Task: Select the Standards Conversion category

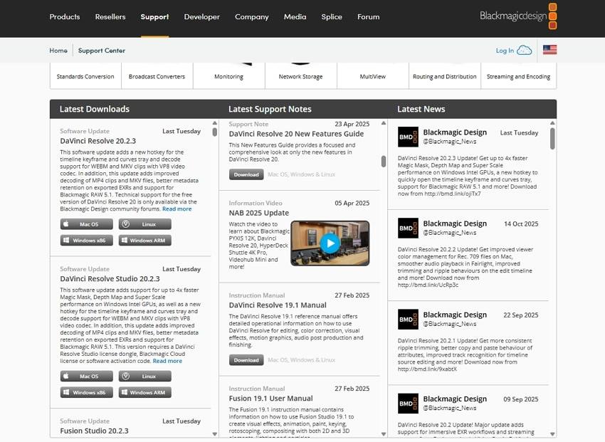Action: tap(85, 76)
